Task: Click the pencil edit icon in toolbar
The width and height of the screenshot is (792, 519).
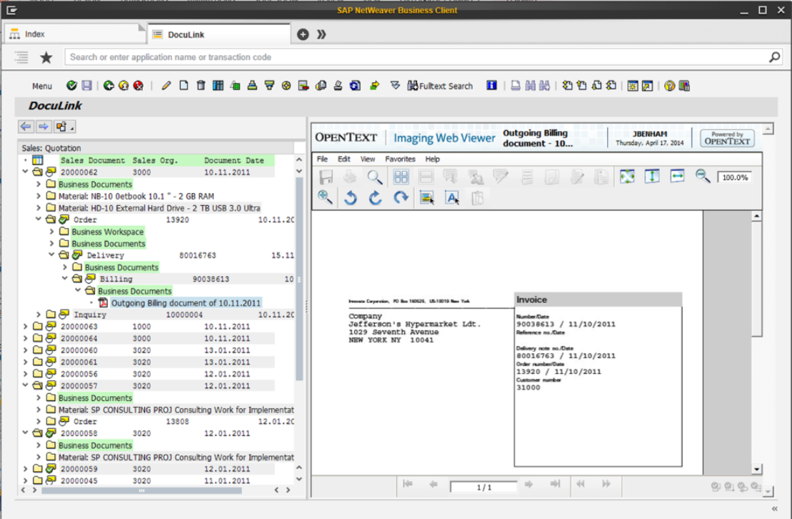Action: (x=166, y=86)
